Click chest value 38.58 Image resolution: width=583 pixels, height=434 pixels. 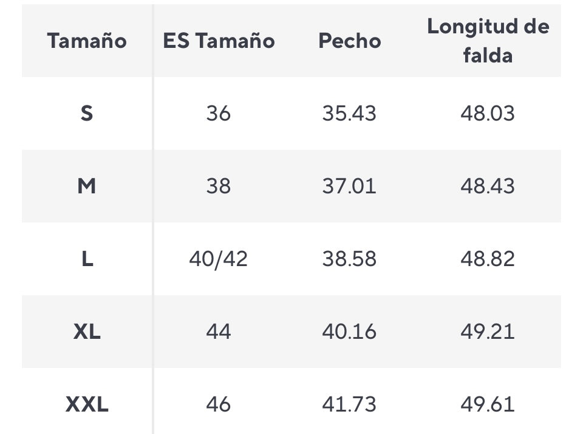pyautogui.click(x=349, y=259)
